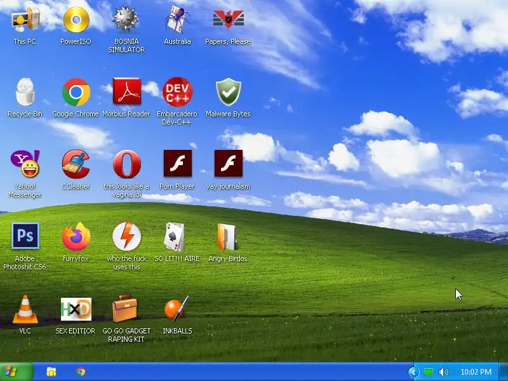Click the green network tray icon

click(428, 372)
